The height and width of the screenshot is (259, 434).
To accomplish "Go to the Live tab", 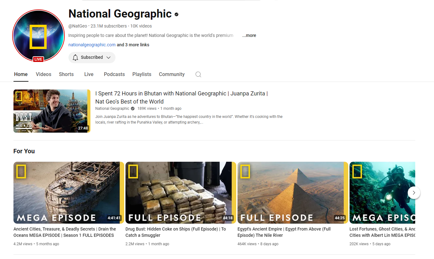I will 89,74.
